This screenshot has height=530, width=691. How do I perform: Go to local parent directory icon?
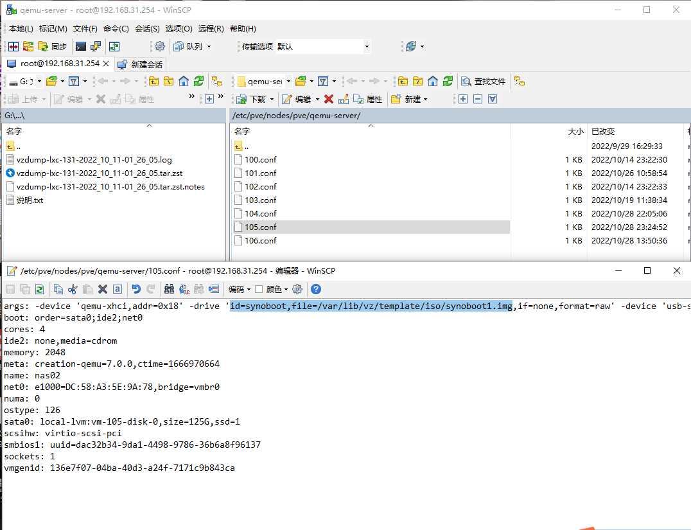click(x=153, y=81)
